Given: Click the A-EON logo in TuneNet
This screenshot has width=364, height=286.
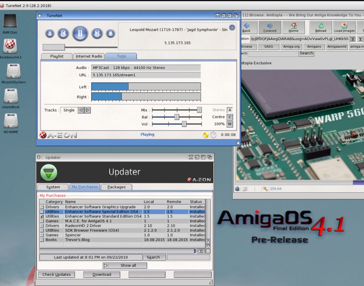Looking at the screenshot, I should 58,135.
